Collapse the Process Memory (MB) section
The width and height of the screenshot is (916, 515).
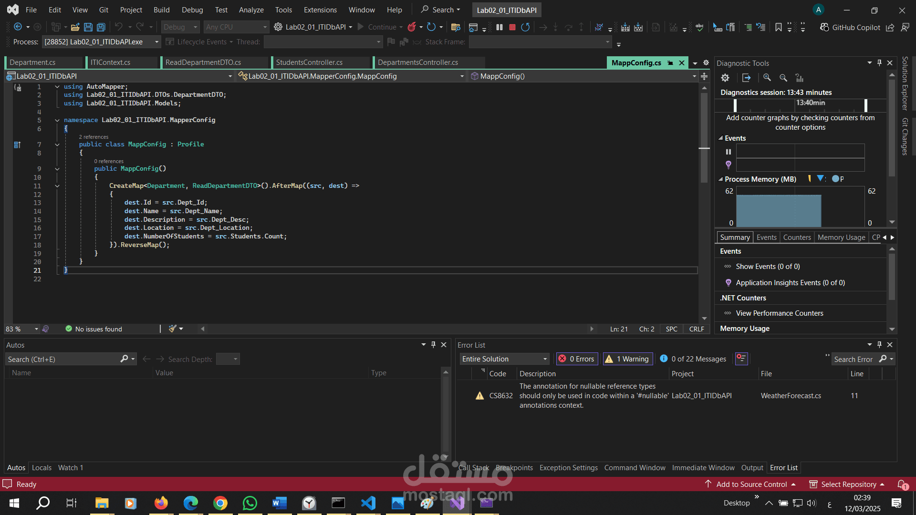720,179
